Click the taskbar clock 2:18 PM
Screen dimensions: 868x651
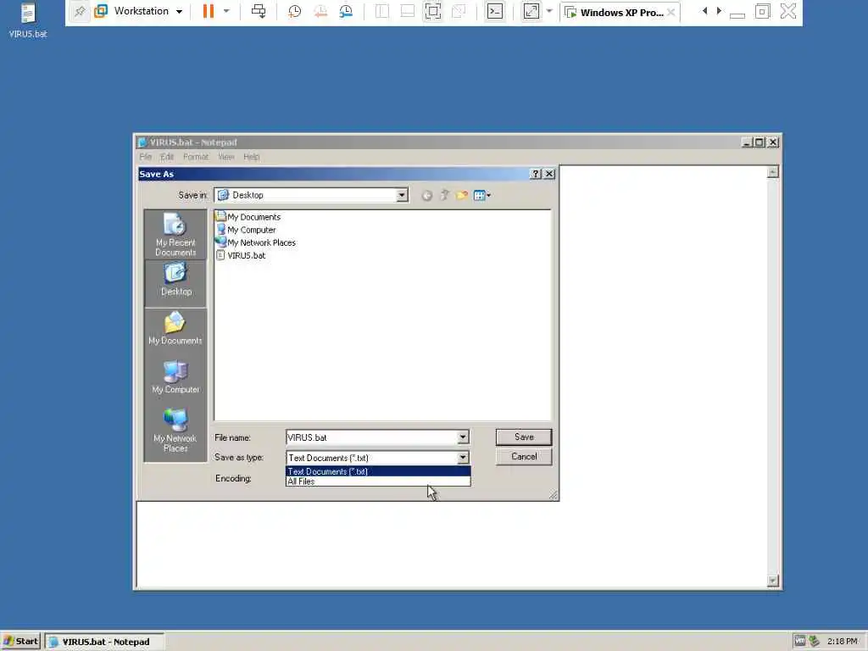click(x=842, y=641)
